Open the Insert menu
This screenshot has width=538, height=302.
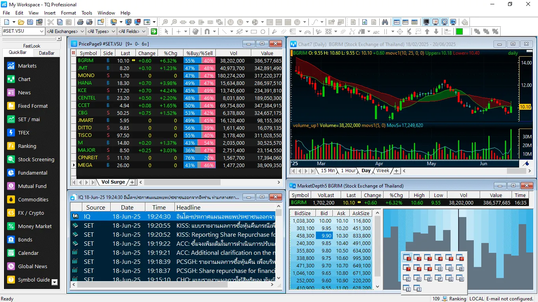(x=50, y=13)
